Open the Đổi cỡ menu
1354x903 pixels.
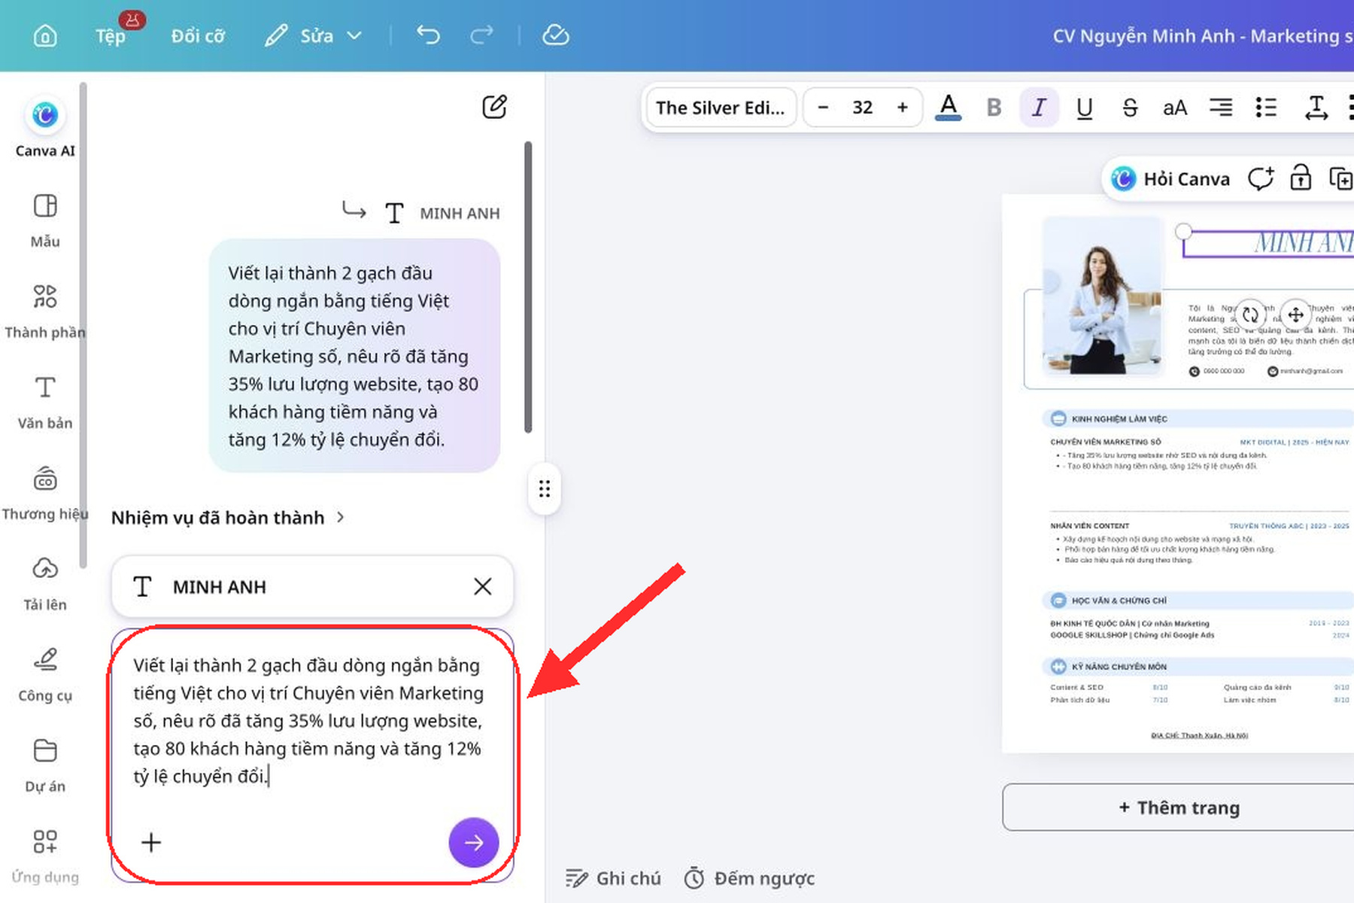[x=198, y=35]
